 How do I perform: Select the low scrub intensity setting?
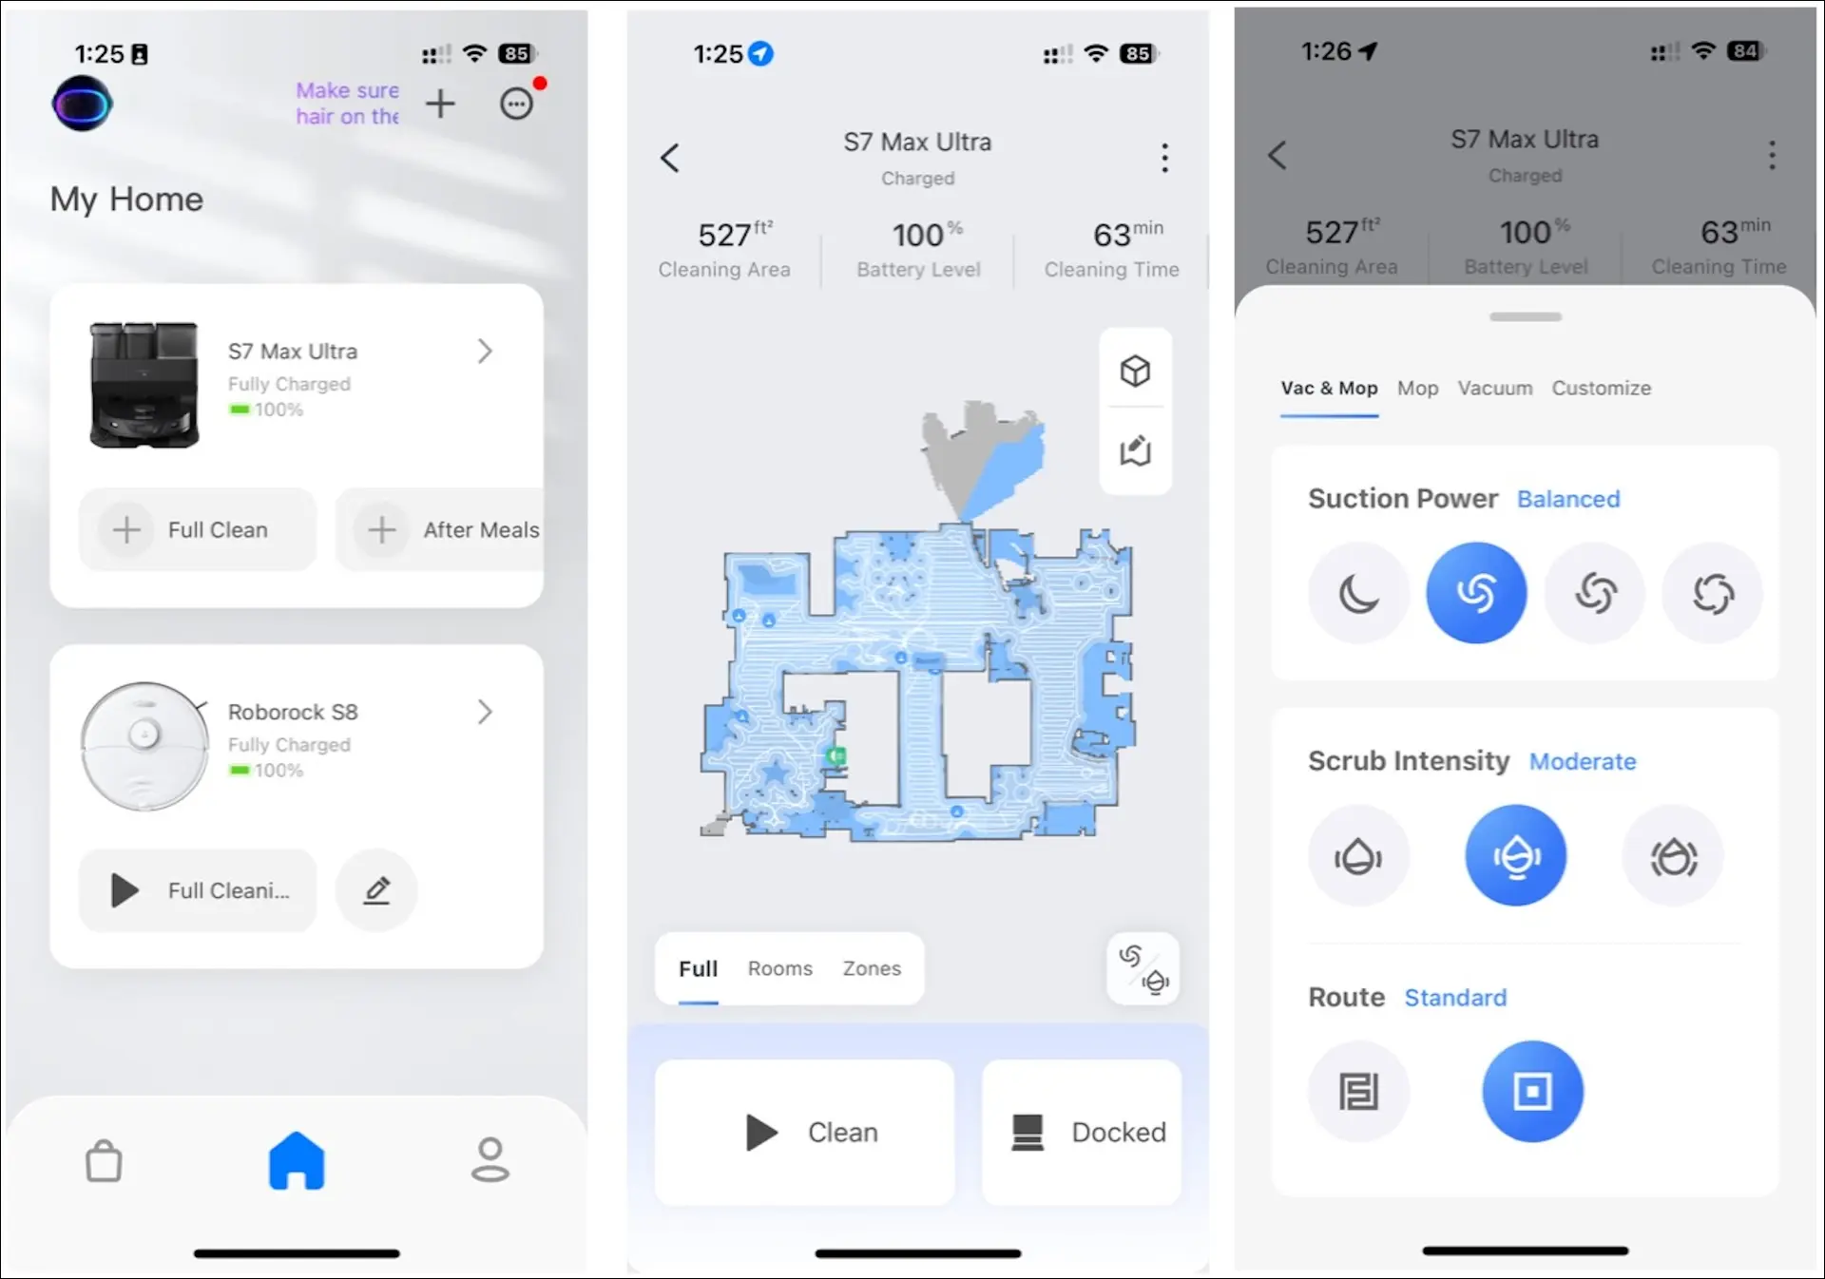[x=1357, y=856]
